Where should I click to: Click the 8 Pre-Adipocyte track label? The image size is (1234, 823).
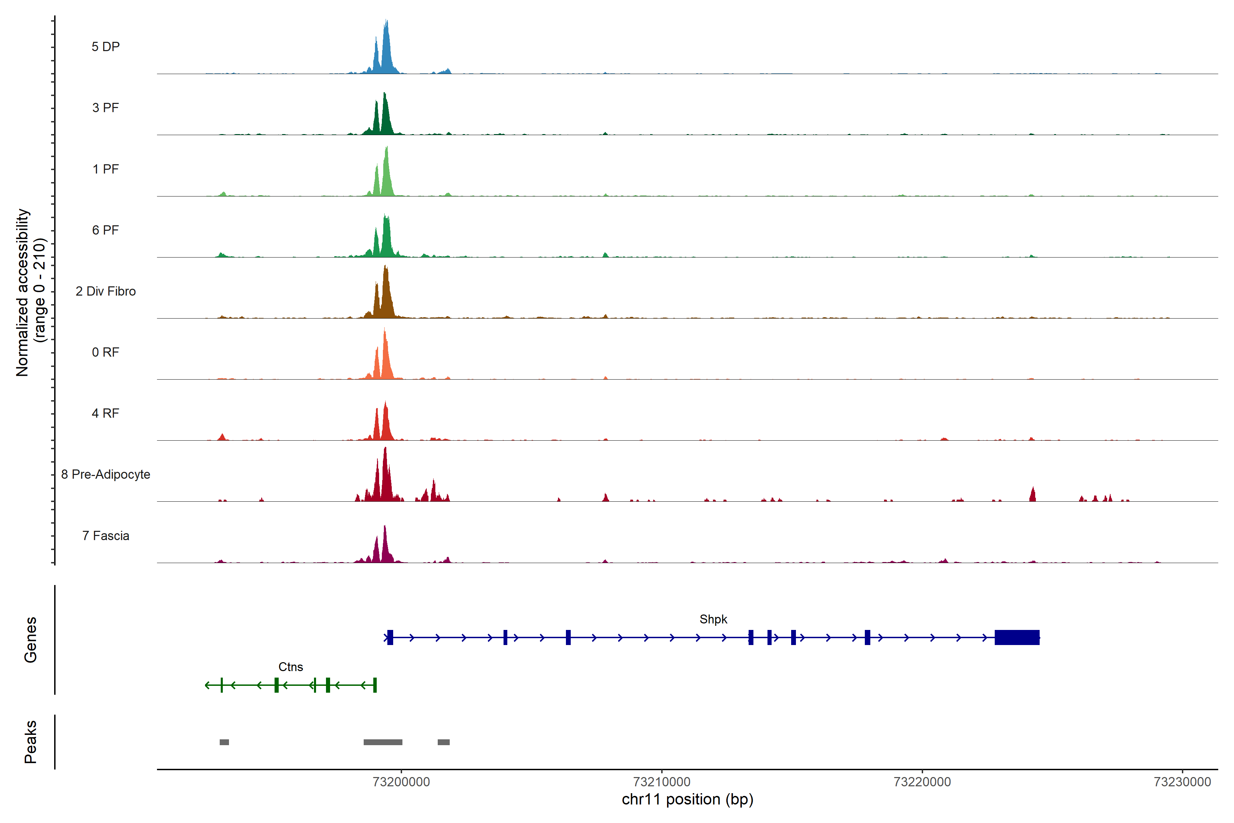pos(106,475)
